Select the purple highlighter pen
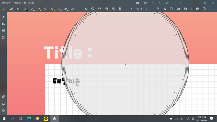Screen dimensions: 217x122 pyautogui.click(x=59, y=9)
